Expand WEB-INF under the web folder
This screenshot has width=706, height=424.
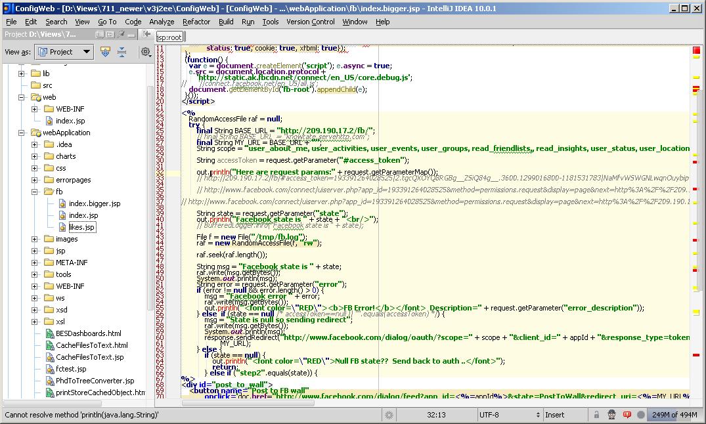tap(35, 109)
